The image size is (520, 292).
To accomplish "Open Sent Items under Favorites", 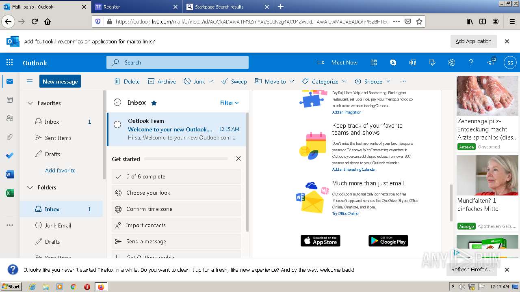I will (x=61, y=138).
